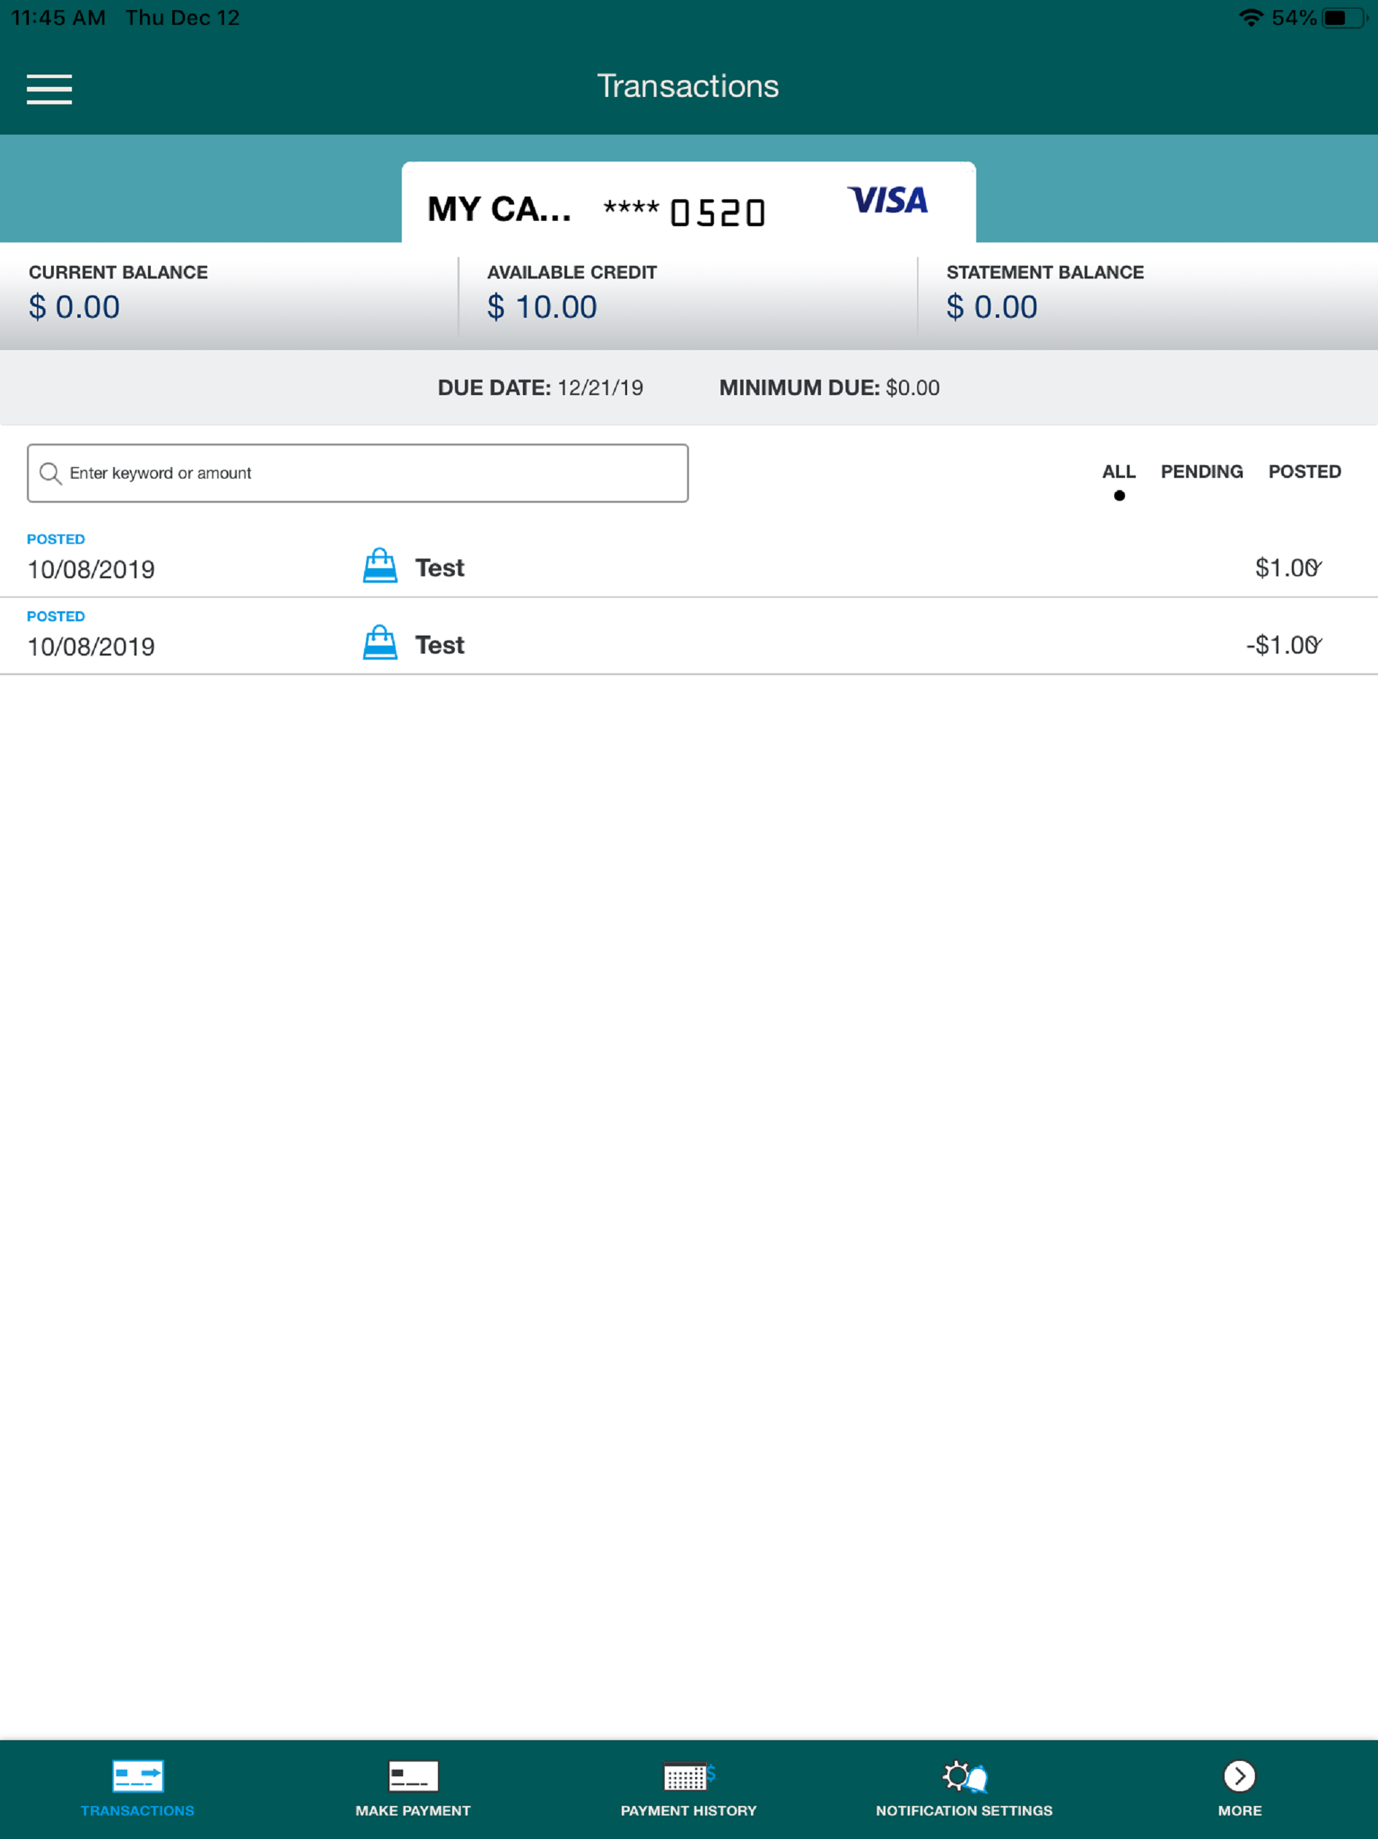Tap the Statement Balance $ 0.00 value

point(992,308)
